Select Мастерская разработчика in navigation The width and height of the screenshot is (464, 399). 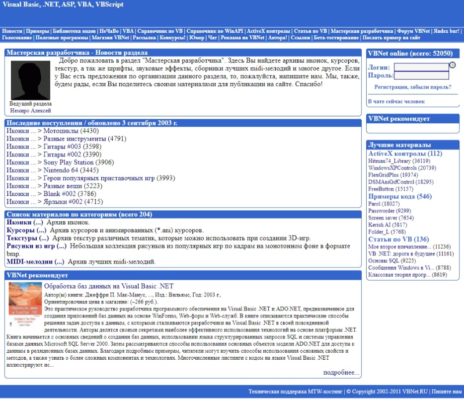(362, 31)
